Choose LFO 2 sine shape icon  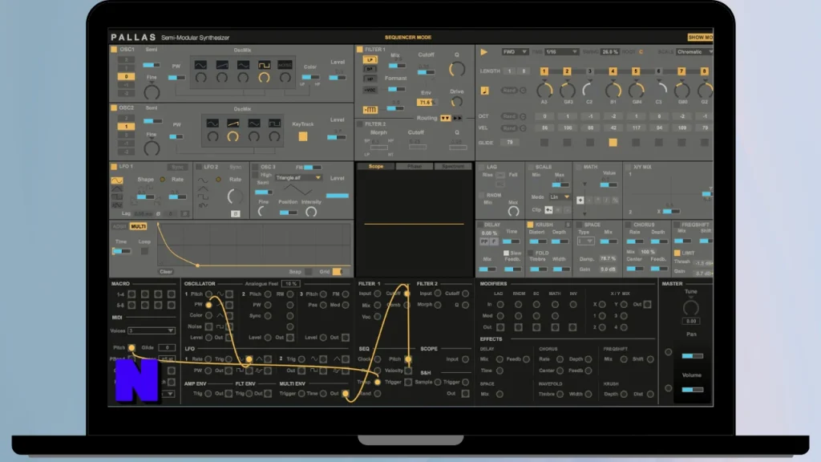[203, 180]
